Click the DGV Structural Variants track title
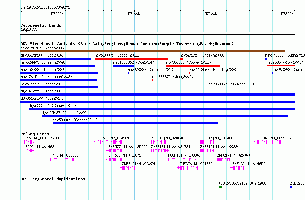305x200 pixels. coord(127,44)
